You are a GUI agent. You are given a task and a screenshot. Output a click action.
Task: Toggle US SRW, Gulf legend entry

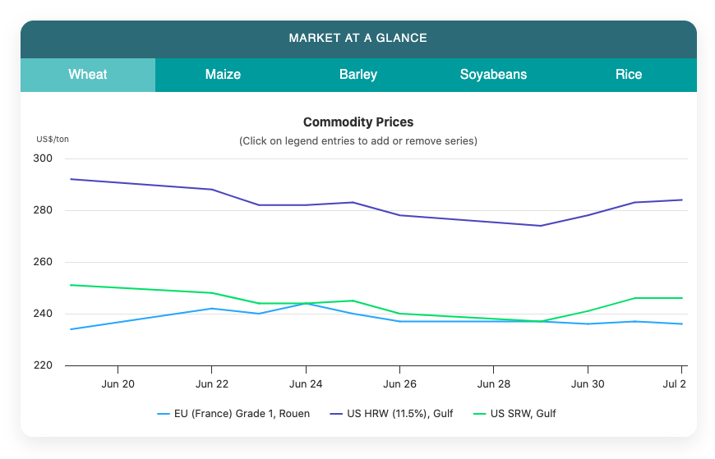(514, 413)
